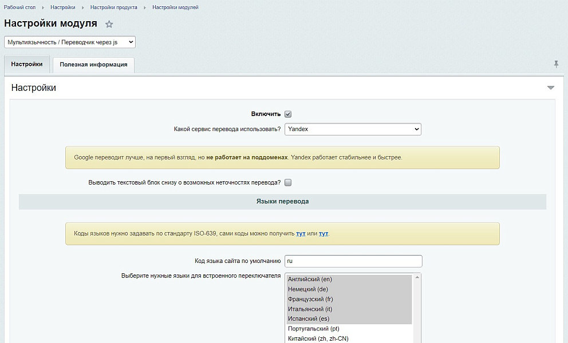Choose Китайский (zh, zh-CN) in the list
The height and width of the screenshot is (343, 568).
click(318, 338)
